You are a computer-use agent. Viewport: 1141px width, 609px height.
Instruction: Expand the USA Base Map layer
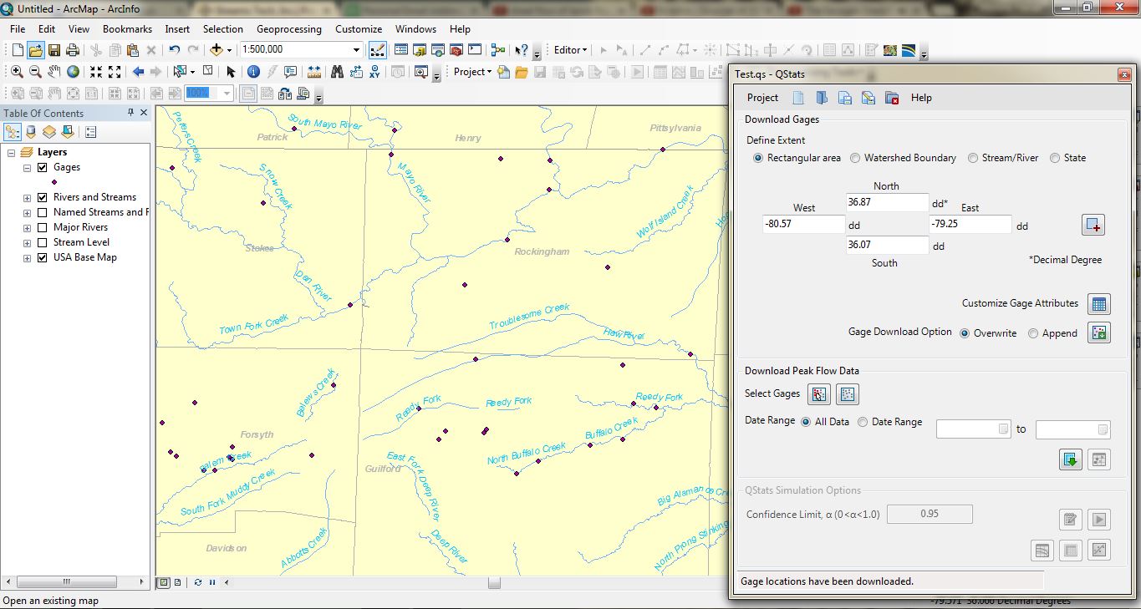tap(28, 257)
